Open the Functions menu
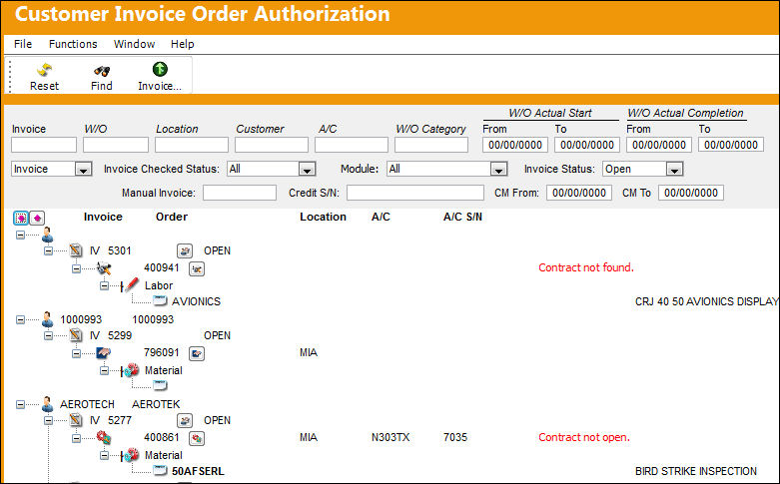The height and width of the screenshot is (484, 780). 73,44
